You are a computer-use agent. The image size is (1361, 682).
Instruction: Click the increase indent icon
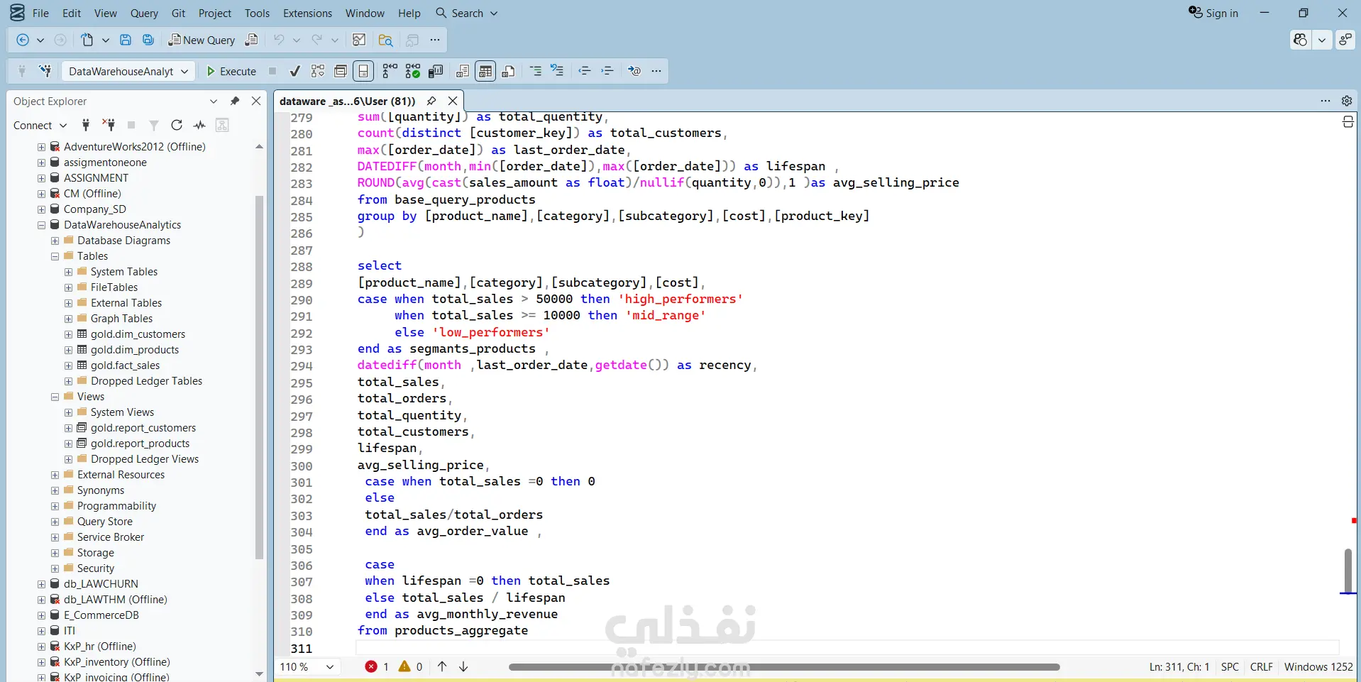[607, 71]
